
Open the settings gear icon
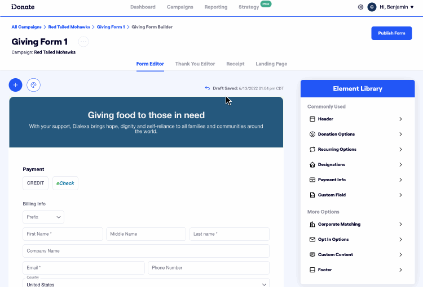pos(360,7)
